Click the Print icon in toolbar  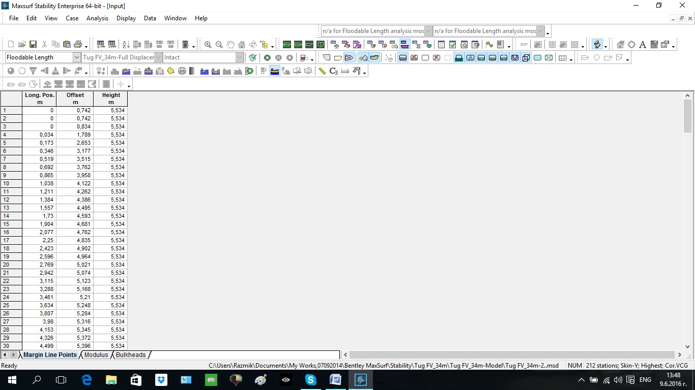(78, 45)
